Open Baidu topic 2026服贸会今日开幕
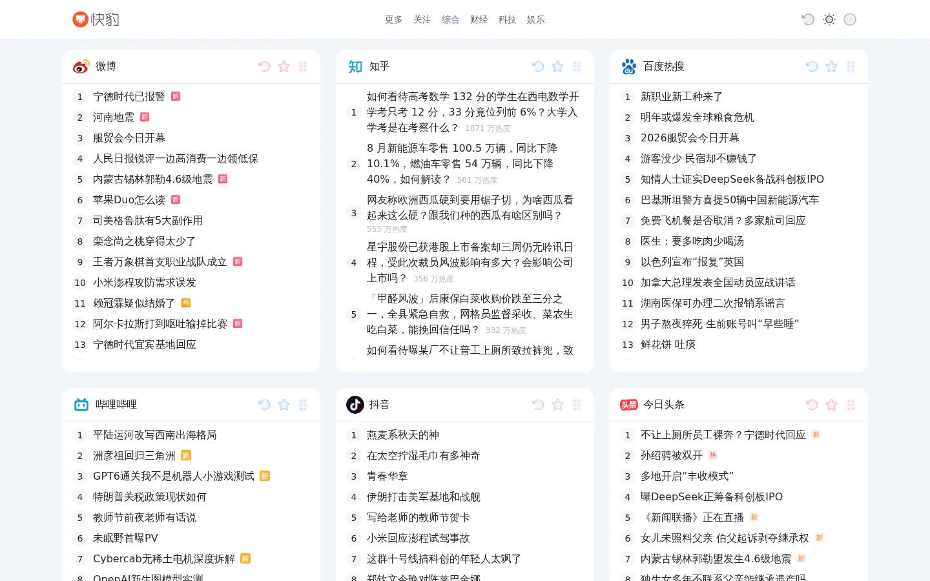The height and width of the screenshot is (581, 930). point(690,138)
